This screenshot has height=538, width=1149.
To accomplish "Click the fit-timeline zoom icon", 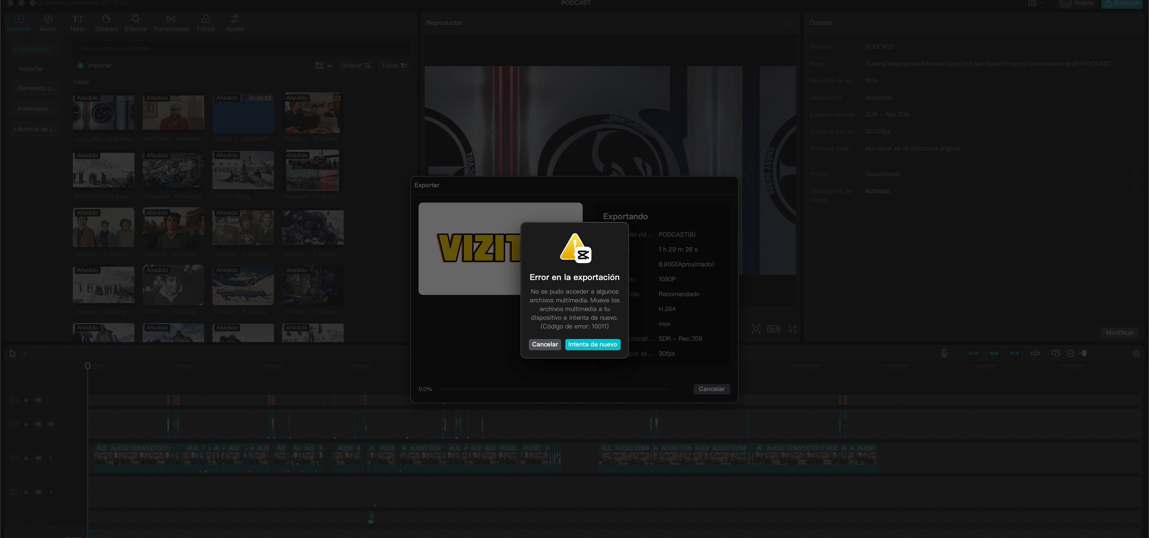I will 1055,353.
